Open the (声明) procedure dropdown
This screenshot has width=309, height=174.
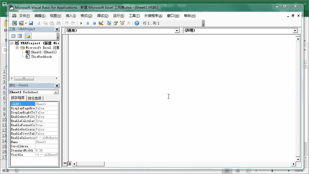click(x=295, y=30)
